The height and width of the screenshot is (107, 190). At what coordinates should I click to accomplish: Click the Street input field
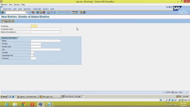coord(46,41)
